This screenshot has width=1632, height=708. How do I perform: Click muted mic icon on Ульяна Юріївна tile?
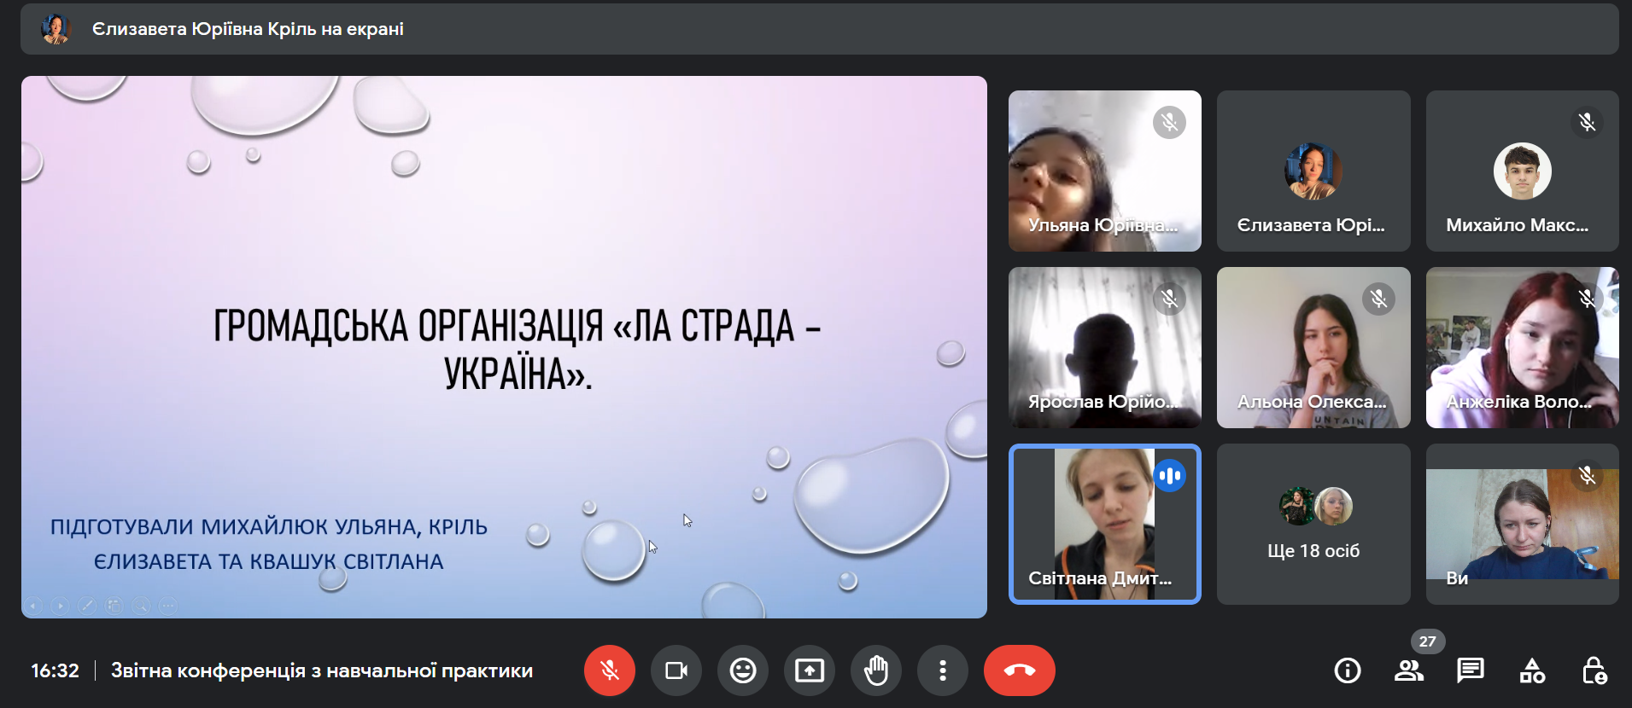click(x=1169, y=123)
